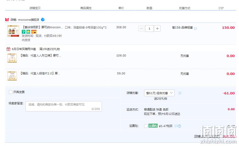Open the 代言人明信片2.0 gift thumbnail
239x146 pixels.
[x=12, y=76]
